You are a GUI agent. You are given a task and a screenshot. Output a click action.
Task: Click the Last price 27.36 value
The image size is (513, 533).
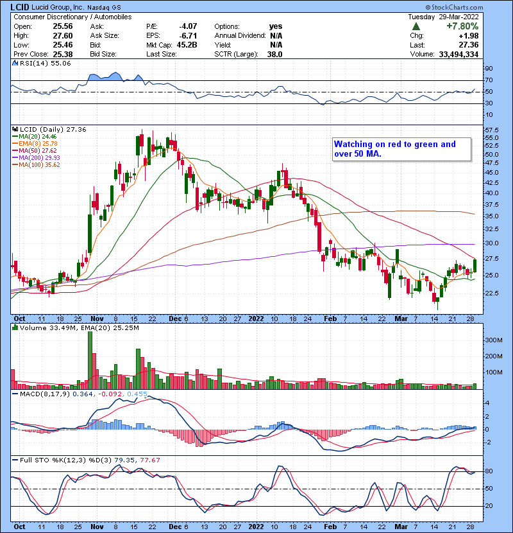click(x=469, y=45)
